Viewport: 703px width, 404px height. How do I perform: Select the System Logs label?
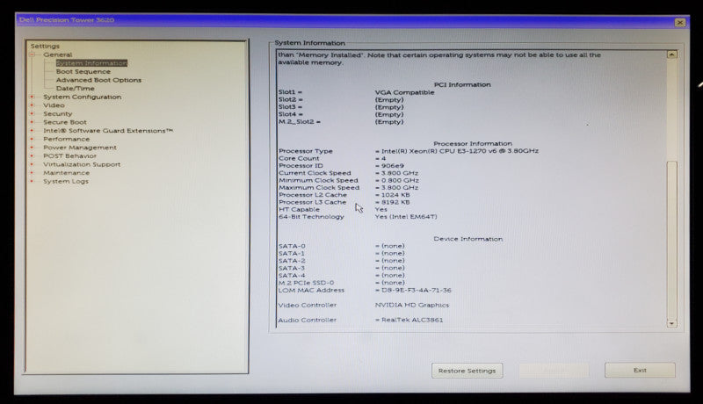65,181
